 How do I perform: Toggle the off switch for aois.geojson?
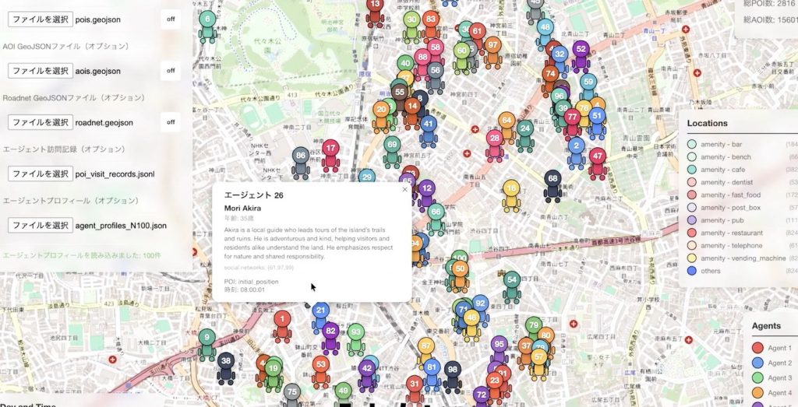171,71
